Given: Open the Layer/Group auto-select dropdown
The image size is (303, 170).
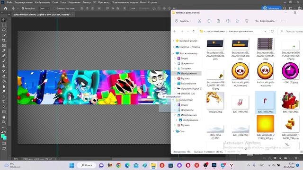Looking at the screenshot, I should tap(44, 8).
